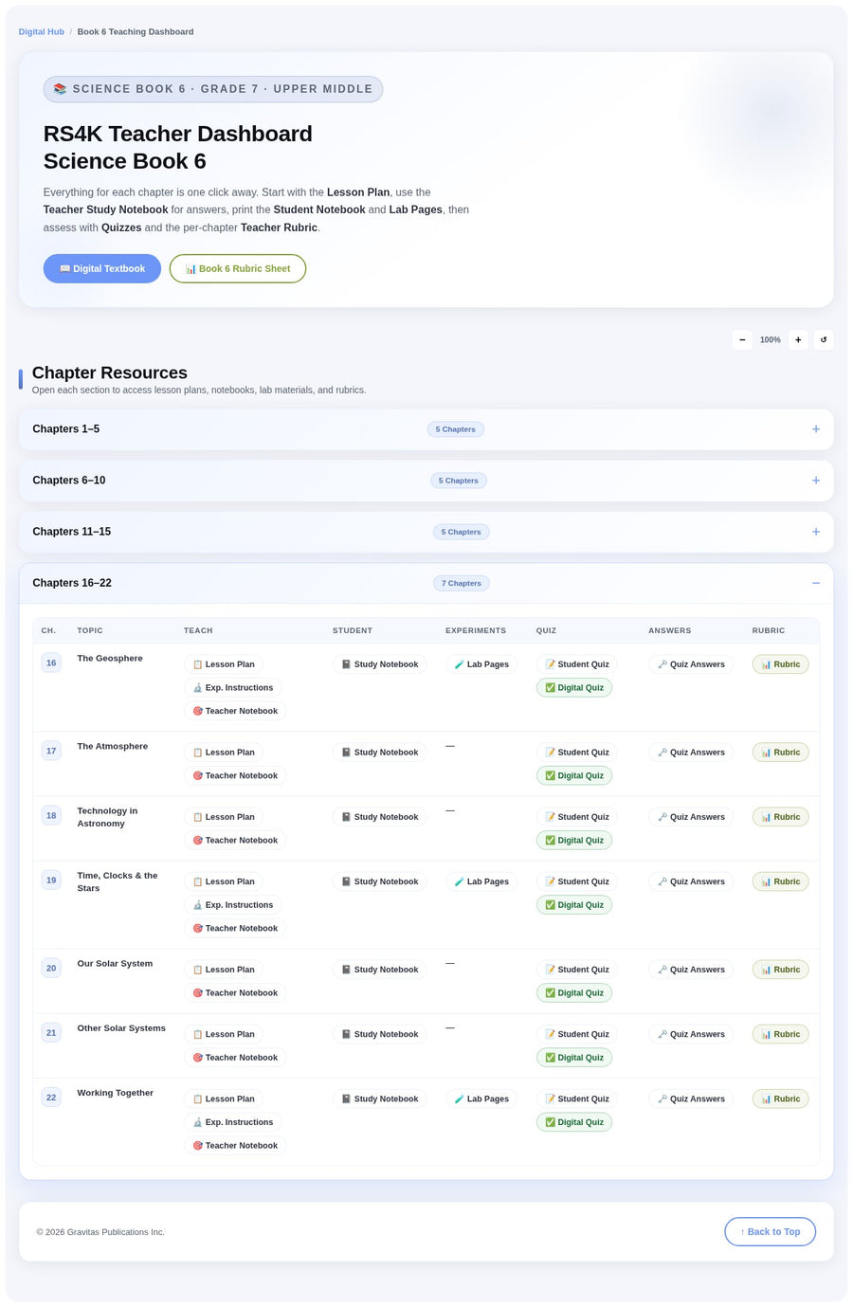Open Lab Pages for chapter 22
Viewport: 853px width, 1307px height.
pos(481,1098)
